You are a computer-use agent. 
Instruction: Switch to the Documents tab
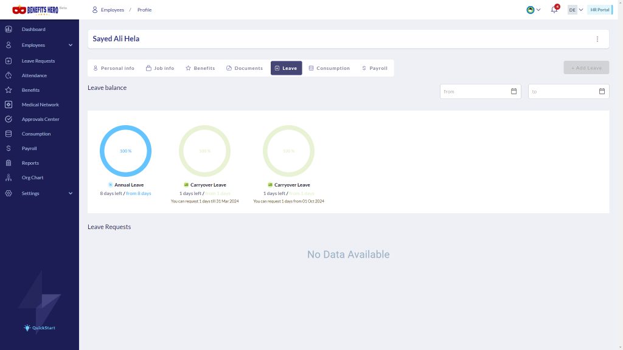pyautogui.click(x=245, y=68)
